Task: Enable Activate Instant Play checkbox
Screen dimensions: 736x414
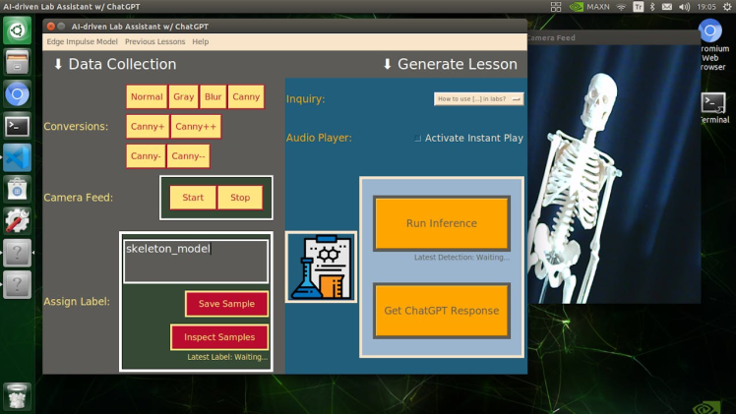Action: pyautogui.click(x=418, y=139)
